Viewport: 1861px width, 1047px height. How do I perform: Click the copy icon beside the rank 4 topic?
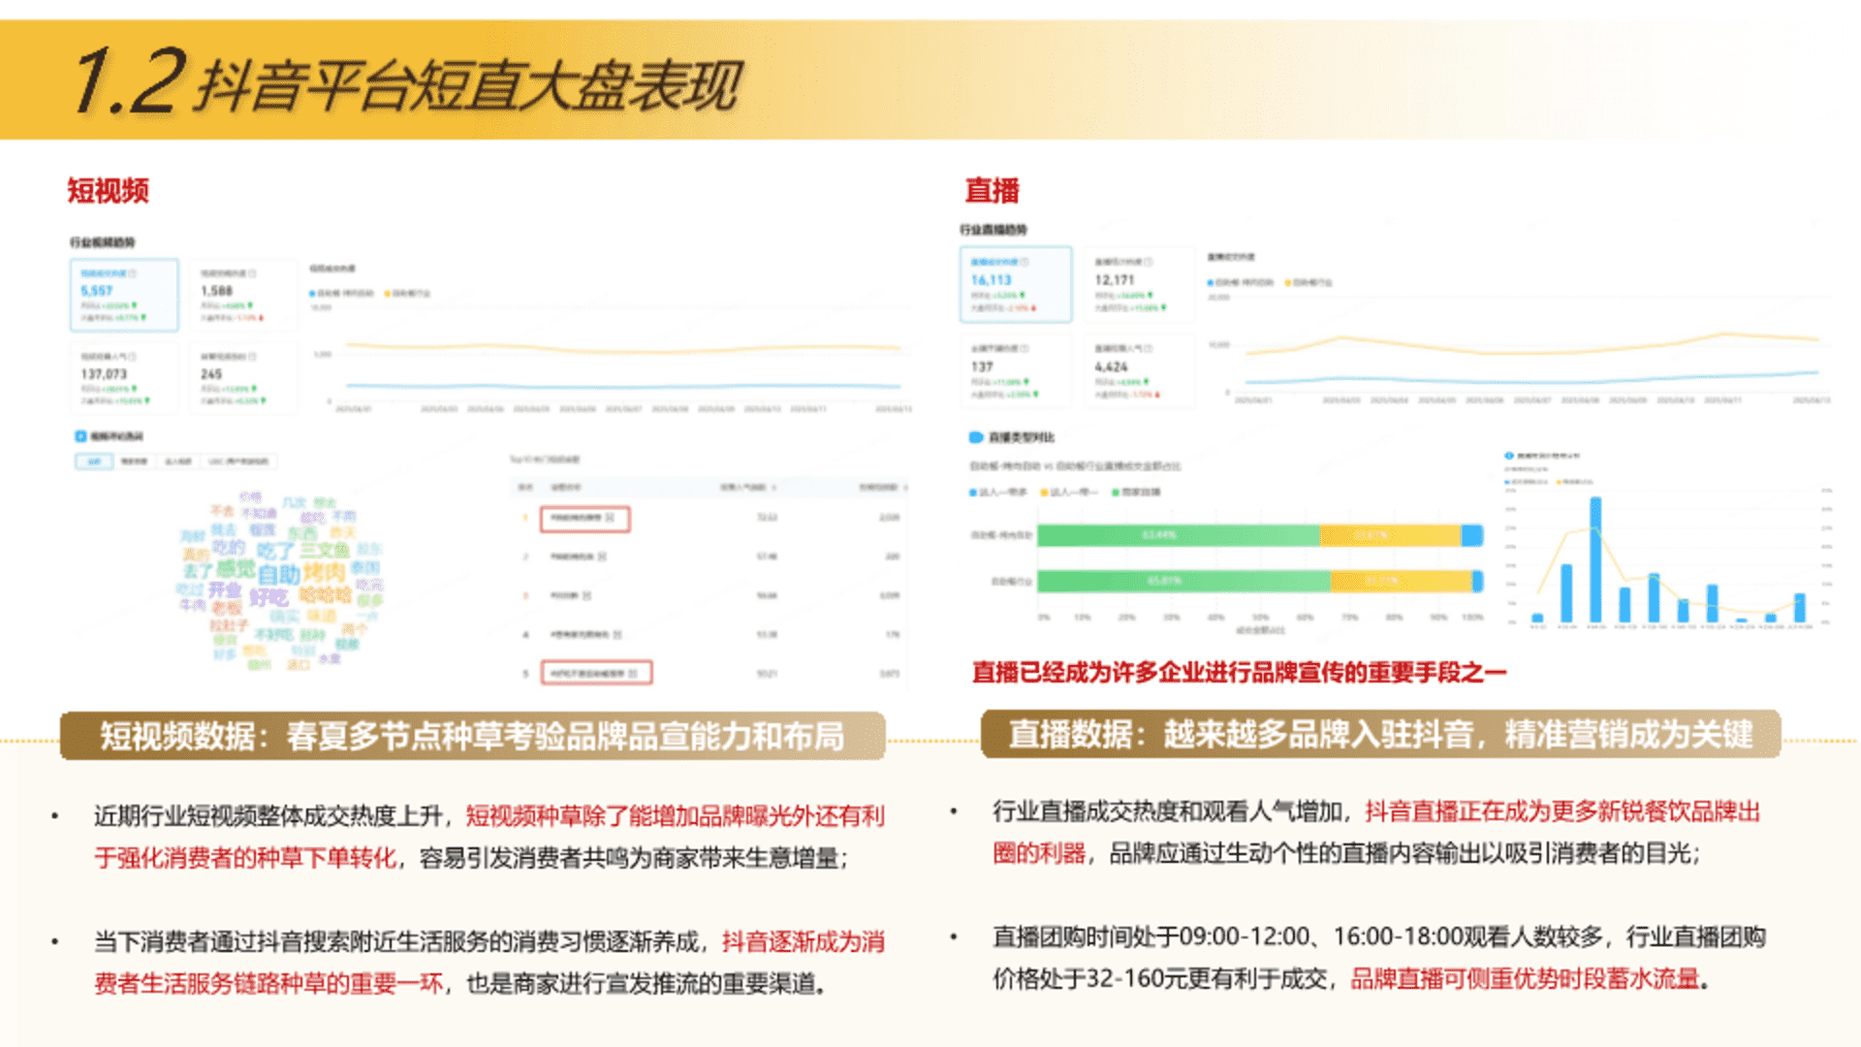click(x=617, y=634)
